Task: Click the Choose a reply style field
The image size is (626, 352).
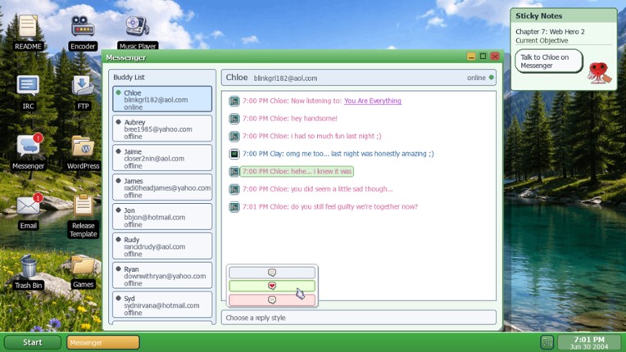Action: 358,318
